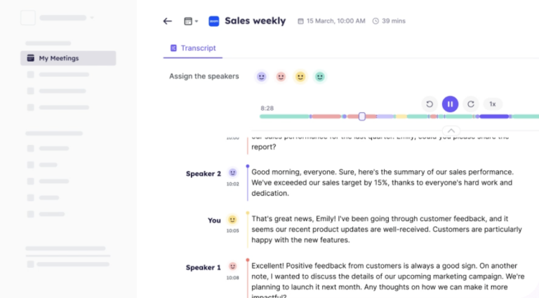
Task: Open the calendar view dropdown
Action: [x=191, y=21]
